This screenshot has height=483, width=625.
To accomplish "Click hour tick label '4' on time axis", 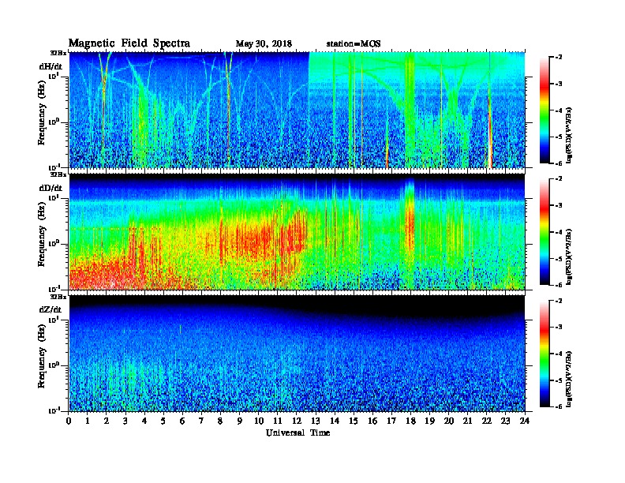I will 145,421.
